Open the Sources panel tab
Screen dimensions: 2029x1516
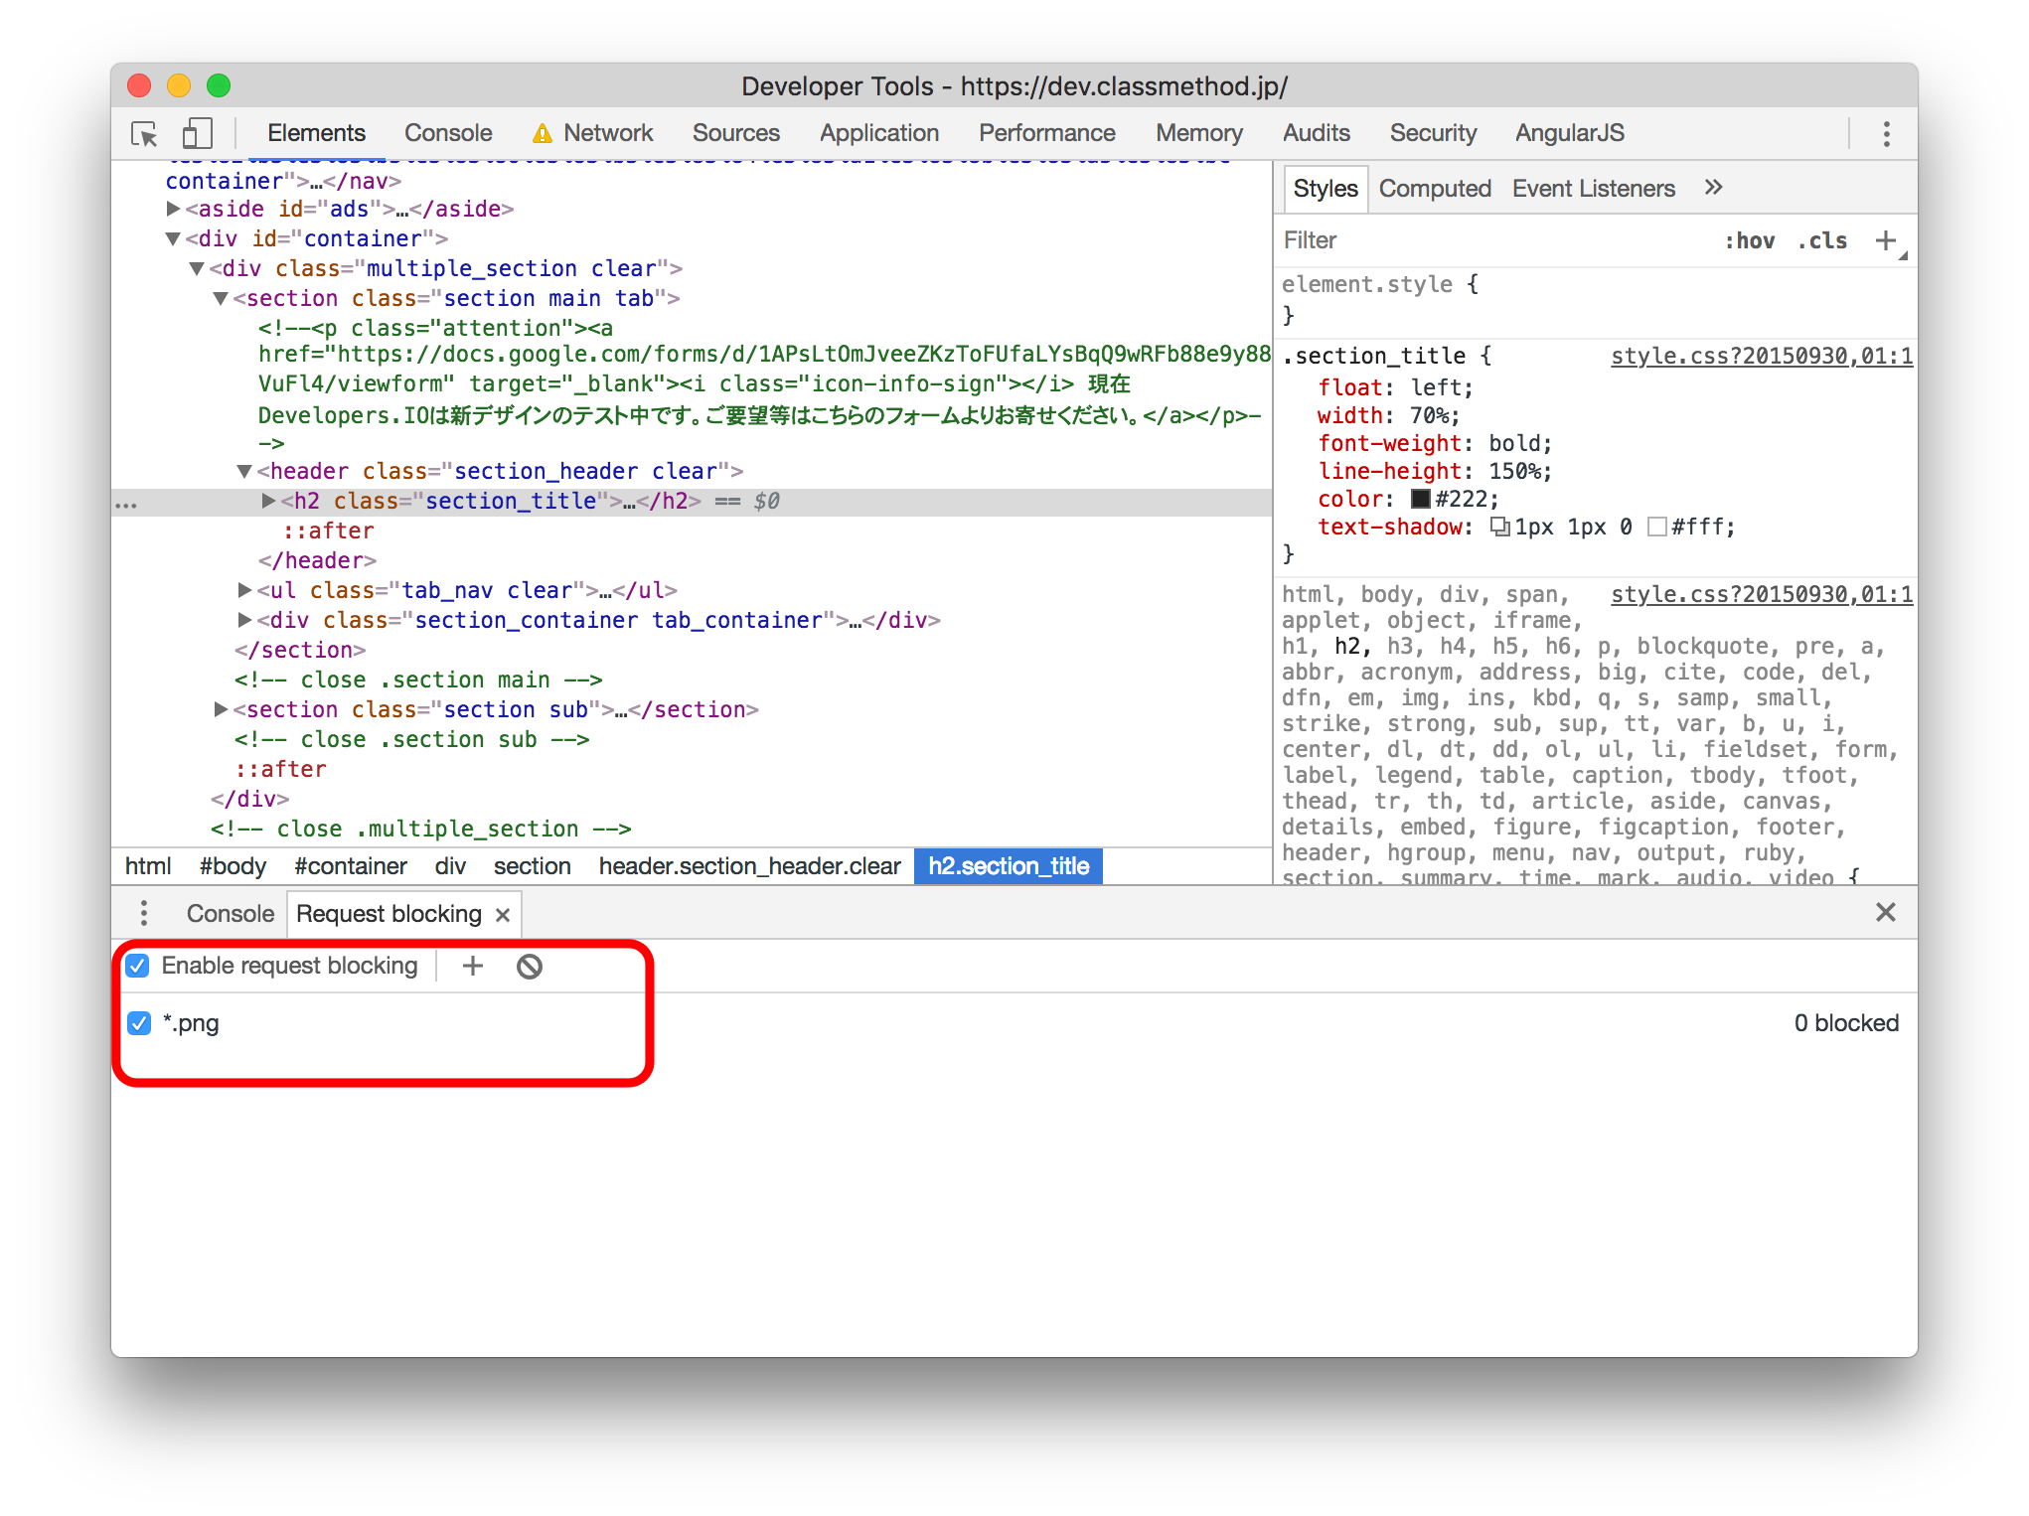[736, 133]
